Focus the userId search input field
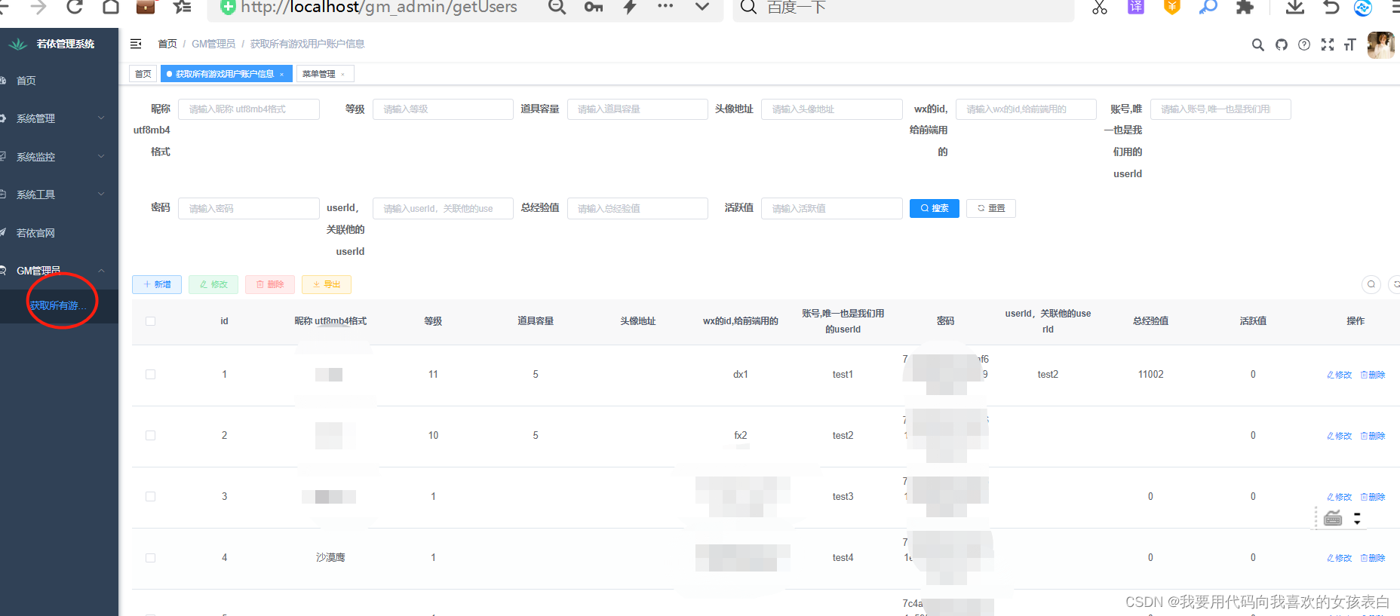The height and width of the screenshot is (616, 1400). pos(443,208)
